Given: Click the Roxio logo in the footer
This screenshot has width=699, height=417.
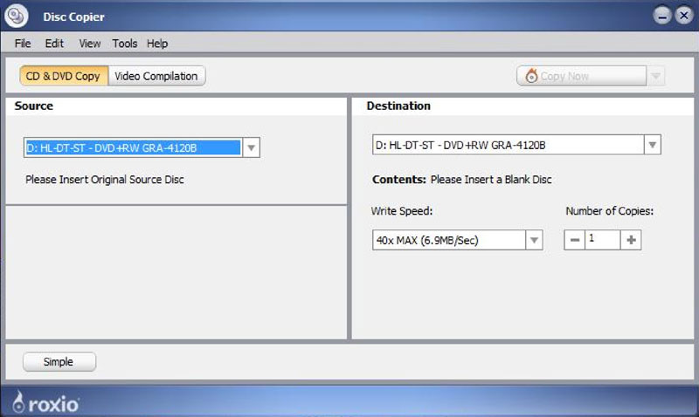Looking at the screenshot, I should [45, 402].
